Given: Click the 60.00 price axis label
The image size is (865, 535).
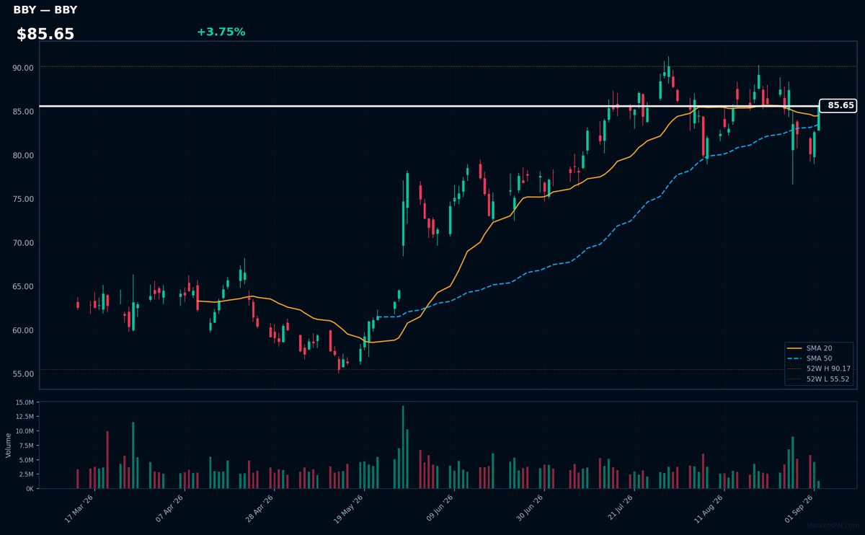Looking at the screenshot, I should click(x=22, y=331).
